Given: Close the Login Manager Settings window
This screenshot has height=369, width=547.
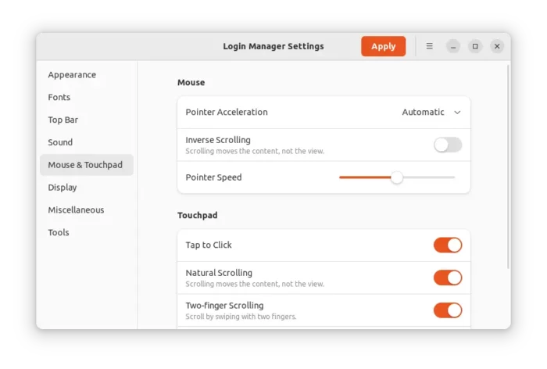Looking at the screenshot, I should (497, 46).
